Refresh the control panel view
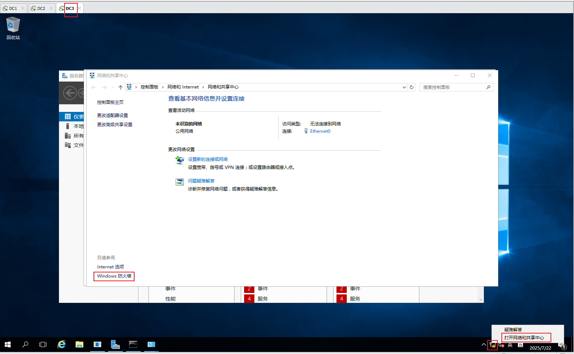The width and height of the screenshot is (574, 354). [x=412, y=87]
